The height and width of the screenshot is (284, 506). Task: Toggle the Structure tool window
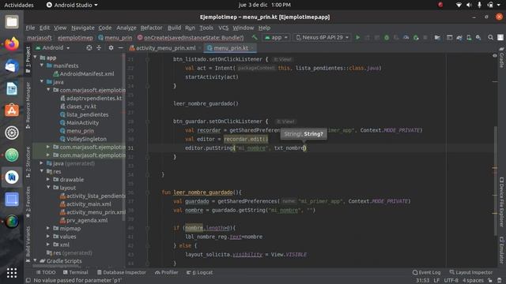point(28,162)
